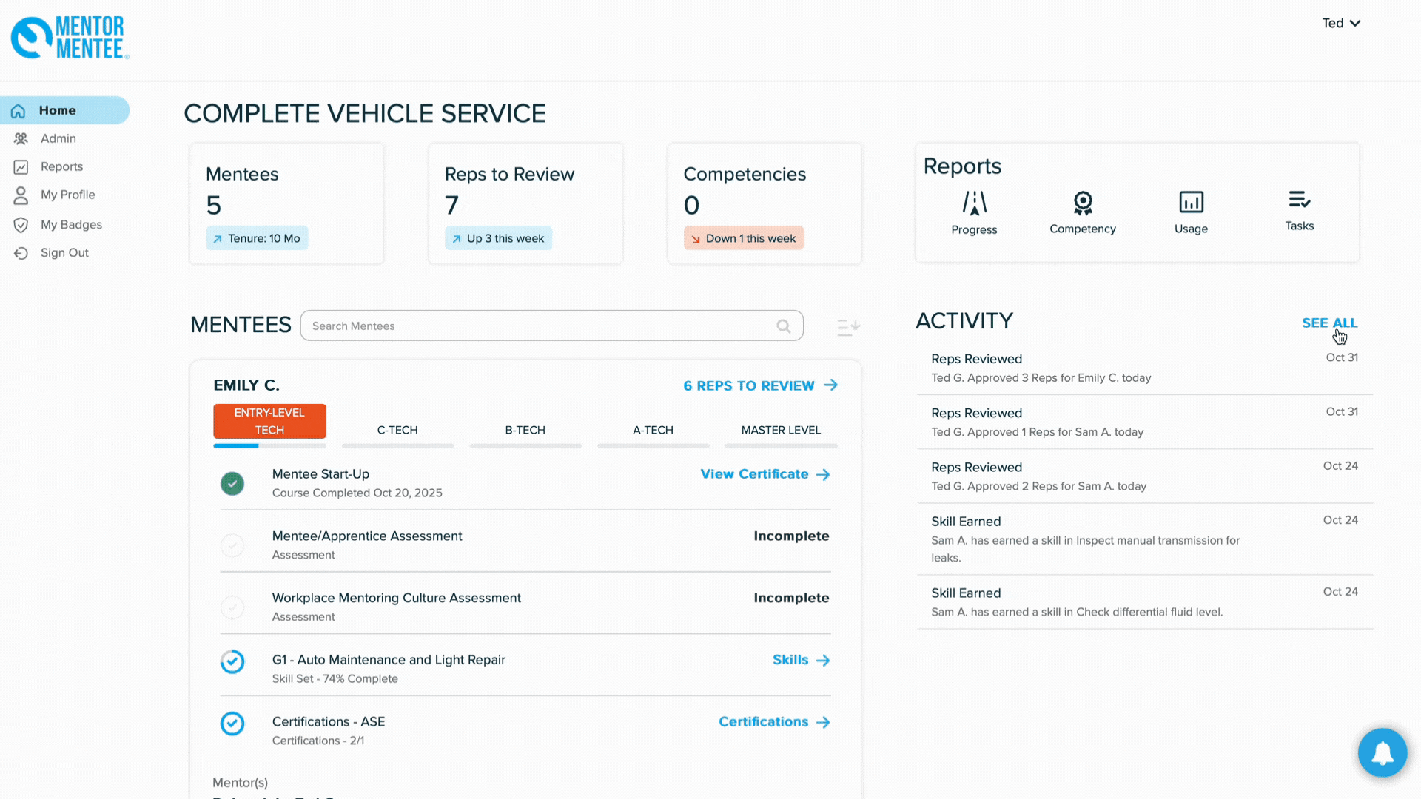Open the sort options beside the mentee search
1421x799 pixels.
pyautogui.click(x=847, y=327)
